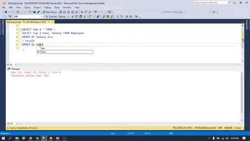Choose Salary from the IntelliSense list

tap(65, 52)
